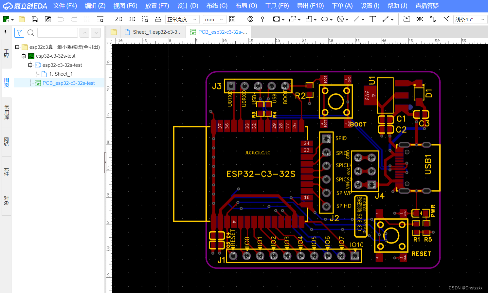Expand dropdown arrow beside line tool
Viewport: 488px width, 293px height.
coord(363,20)
